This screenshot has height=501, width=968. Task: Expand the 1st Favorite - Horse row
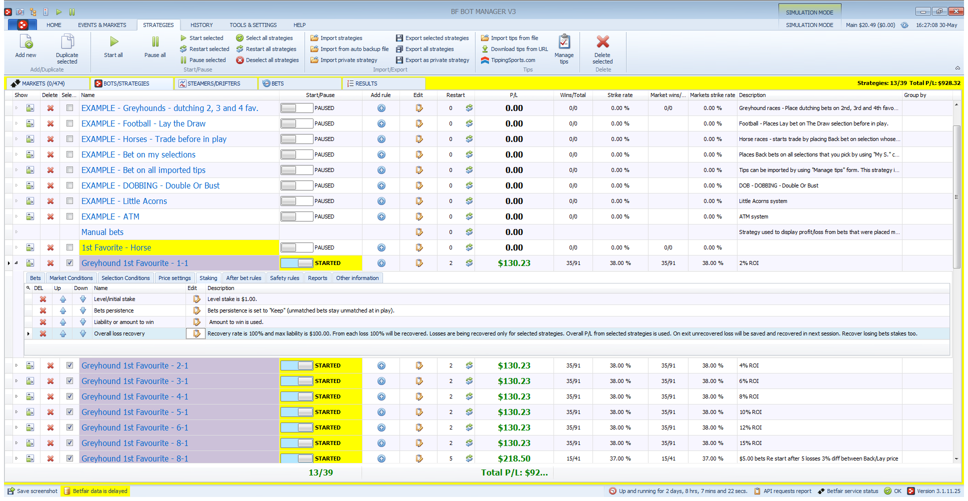(16, 247)
